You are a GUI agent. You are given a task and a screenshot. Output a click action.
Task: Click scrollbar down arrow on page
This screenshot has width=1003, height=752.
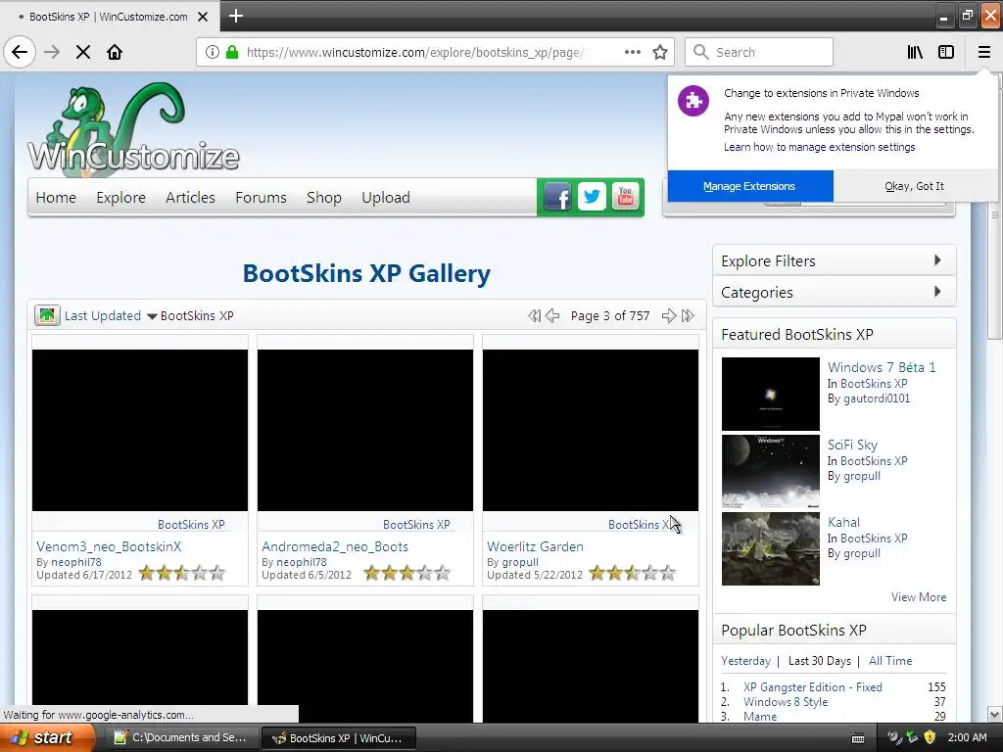[x=994, y=714]
